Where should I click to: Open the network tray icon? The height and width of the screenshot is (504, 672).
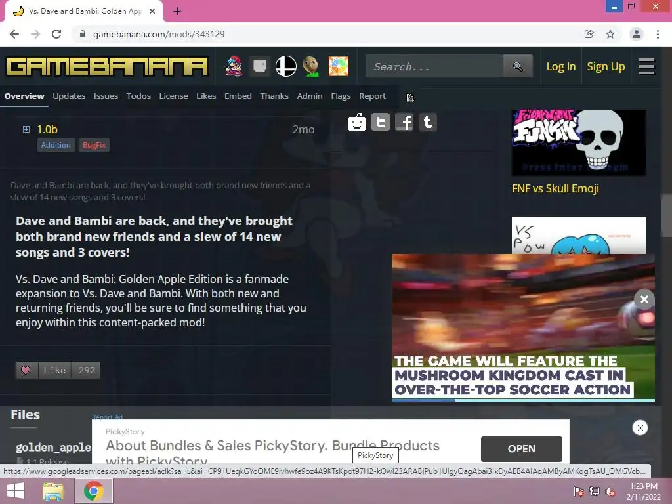595,492
